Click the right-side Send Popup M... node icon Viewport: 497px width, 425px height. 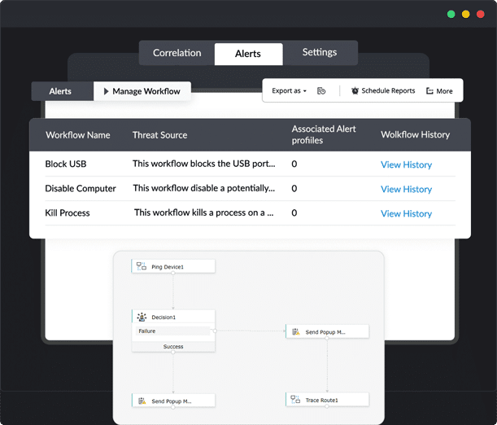[x=296, y=331]
